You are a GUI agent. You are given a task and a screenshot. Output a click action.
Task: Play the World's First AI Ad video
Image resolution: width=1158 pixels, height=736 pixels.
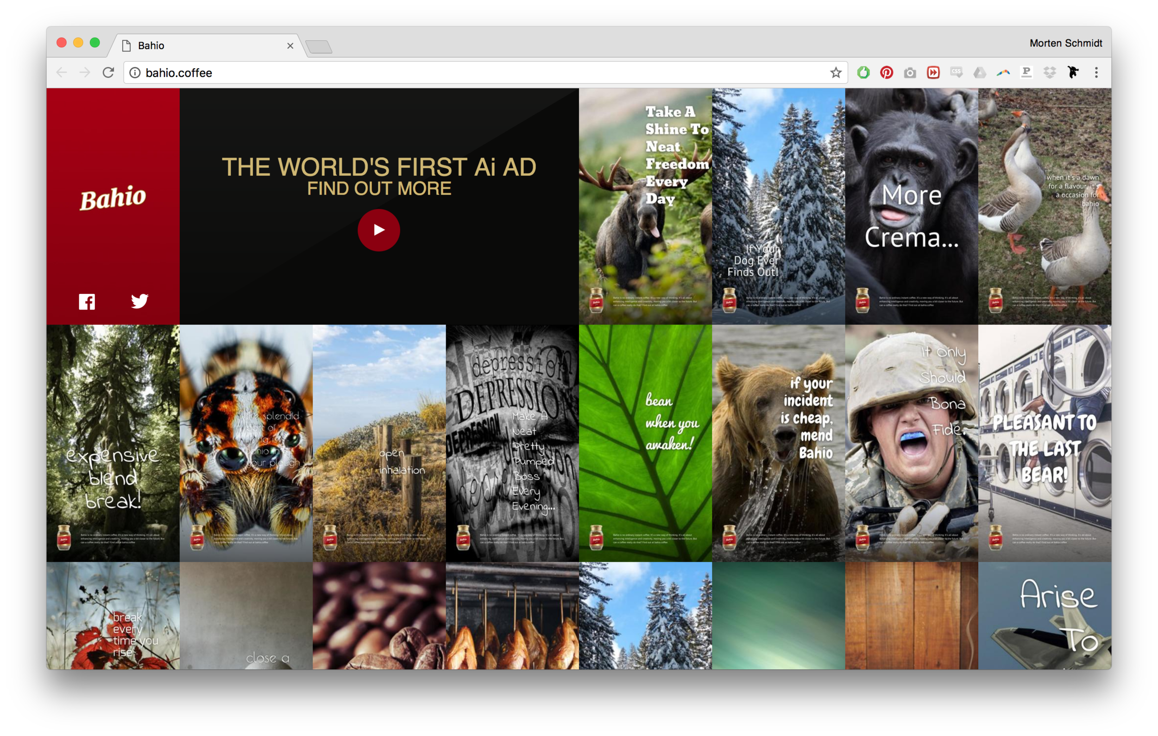379,230
